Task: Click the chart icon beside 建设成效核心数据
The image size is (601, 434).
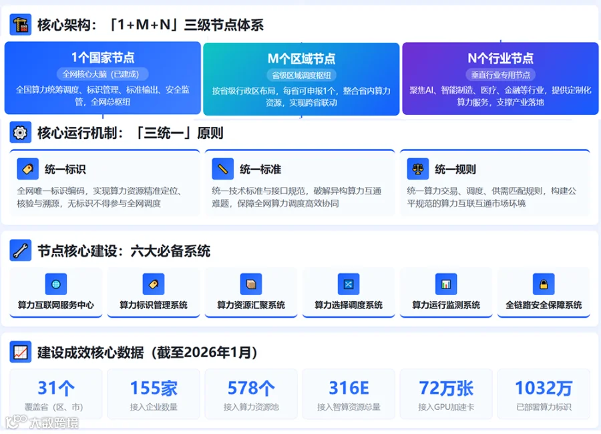Action: point(20,352)
